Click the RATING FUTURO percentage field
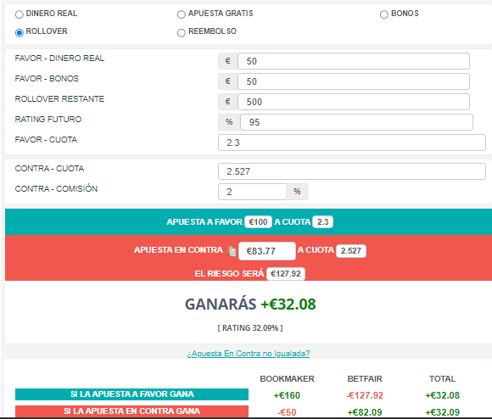Screen dimensions: 492x419 click(356, 122)
